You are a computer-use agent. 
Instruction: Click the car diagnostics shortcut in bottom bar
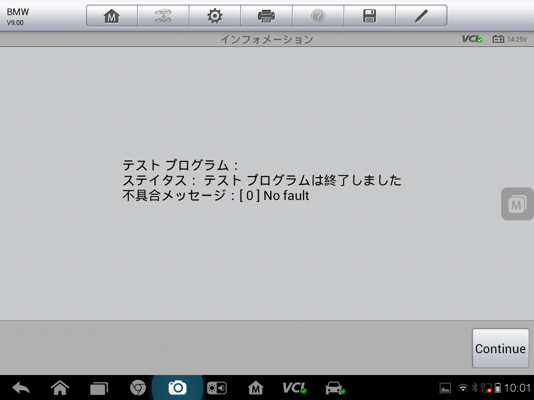point(335,387)
